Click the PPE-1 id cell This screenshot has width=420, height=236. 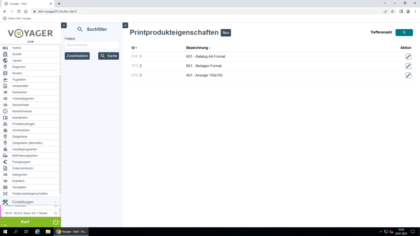pyautogui.click(x=136, y=57)
